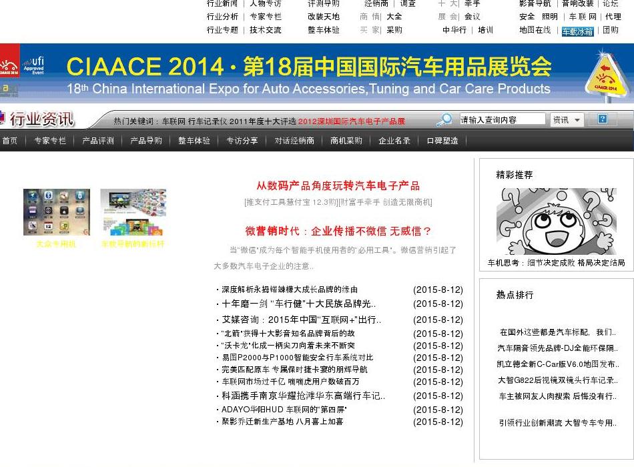The height and width of the screenshot is (467, 634).
Task: Select 产品导购 in navigation bar
Action: (x=146, y=141)
